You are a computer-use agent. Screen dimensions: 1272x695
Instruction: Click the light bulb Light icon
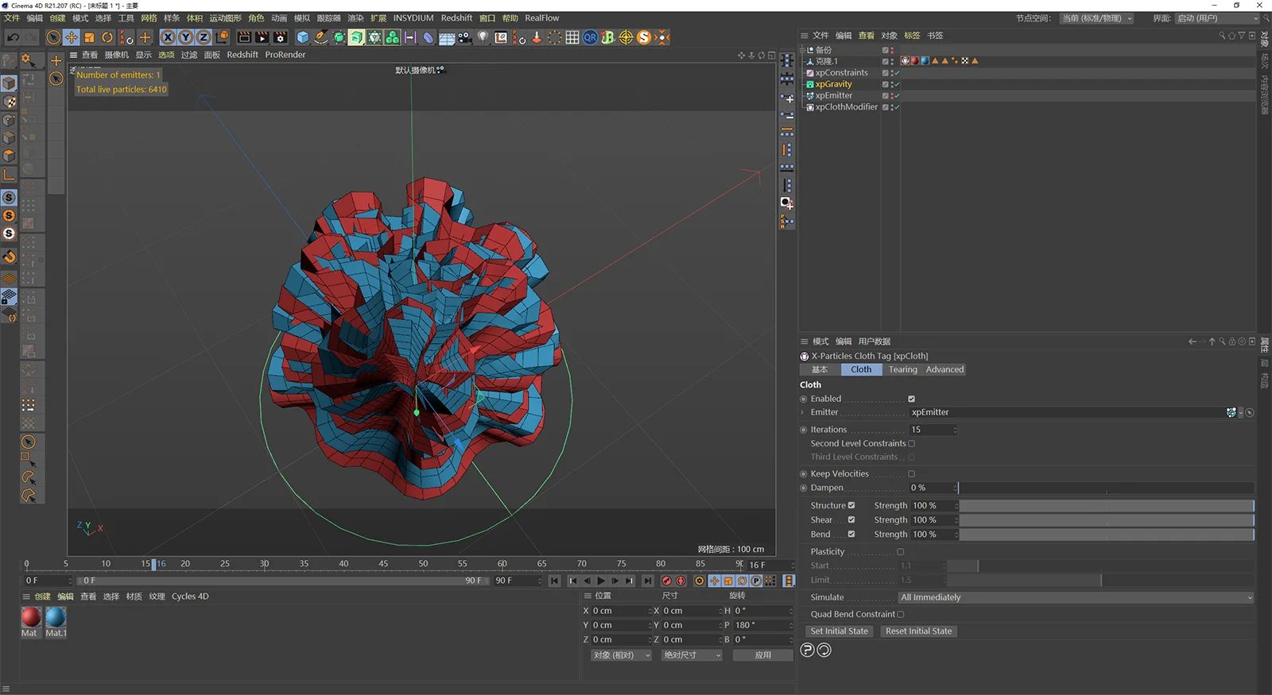coord(483,37)
